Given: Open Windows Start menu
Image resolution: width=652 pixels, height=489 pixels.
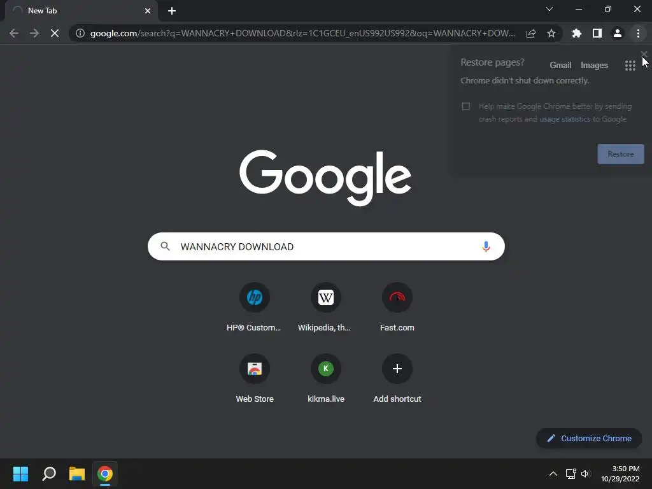Looking at the screenshot, I should [x=20, y=474].
